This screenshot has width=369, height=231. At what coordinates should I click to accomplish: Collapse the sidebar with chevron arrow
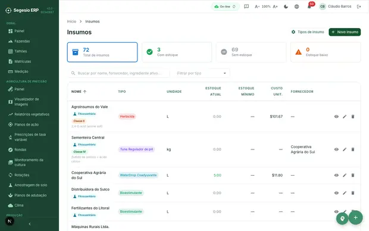(30, 224)
